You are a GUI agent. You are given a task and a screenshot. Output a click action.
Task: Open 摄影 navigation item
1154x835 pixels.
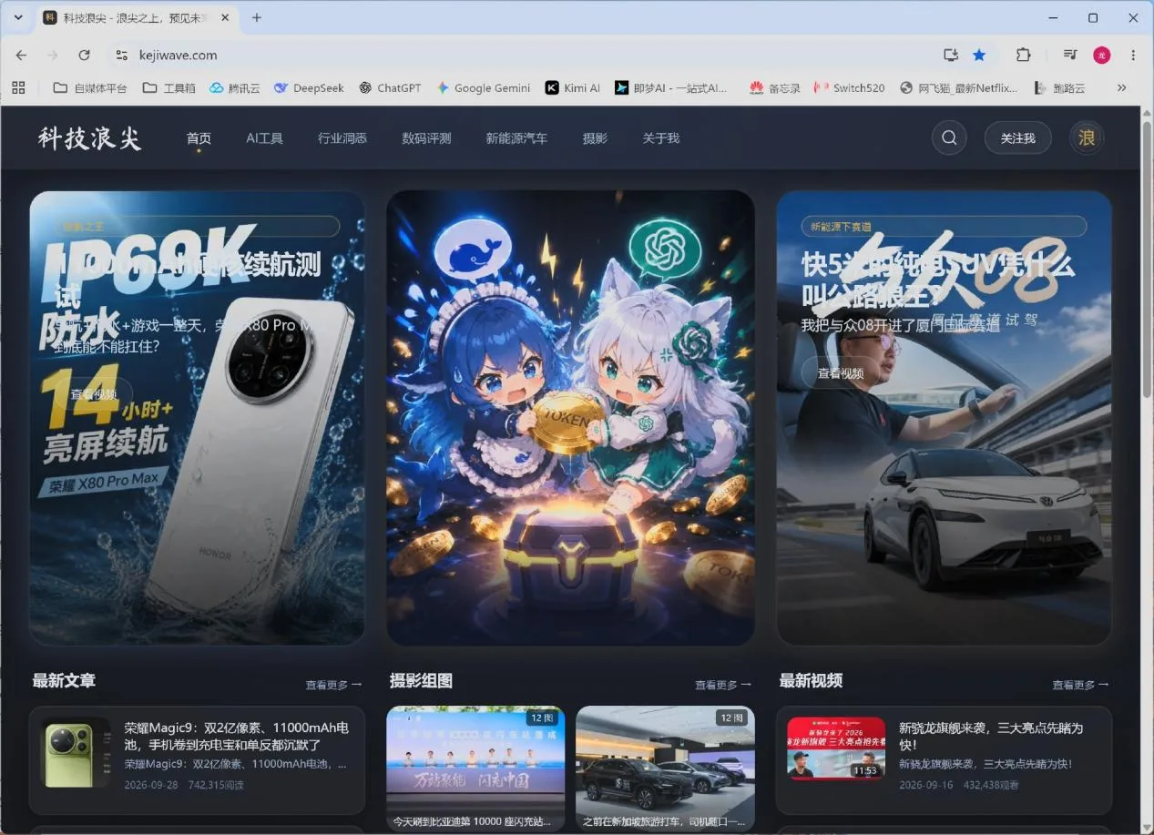point(595,138)
